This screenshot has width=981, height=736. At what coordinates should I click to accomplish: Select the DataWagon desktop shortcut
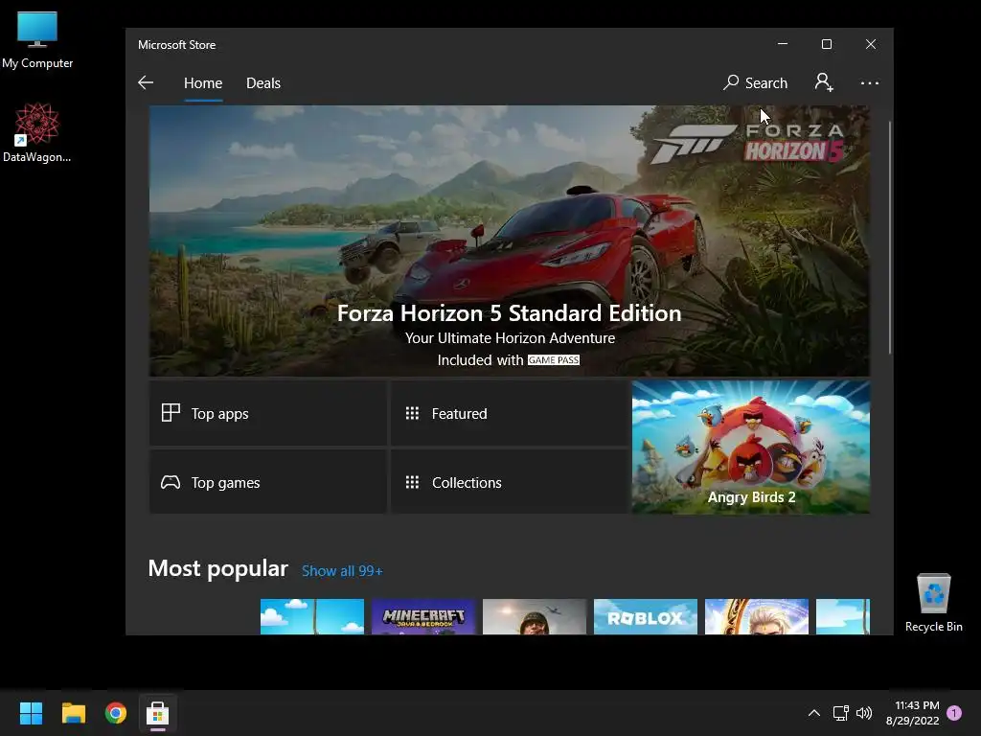(x=37, y=132)
